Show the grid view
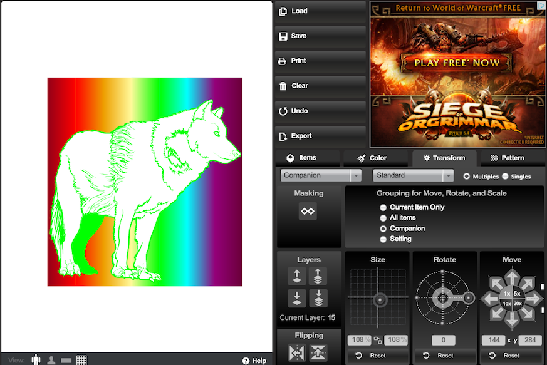The height and width of the screenshot is (365, 547). pos(81,360)
